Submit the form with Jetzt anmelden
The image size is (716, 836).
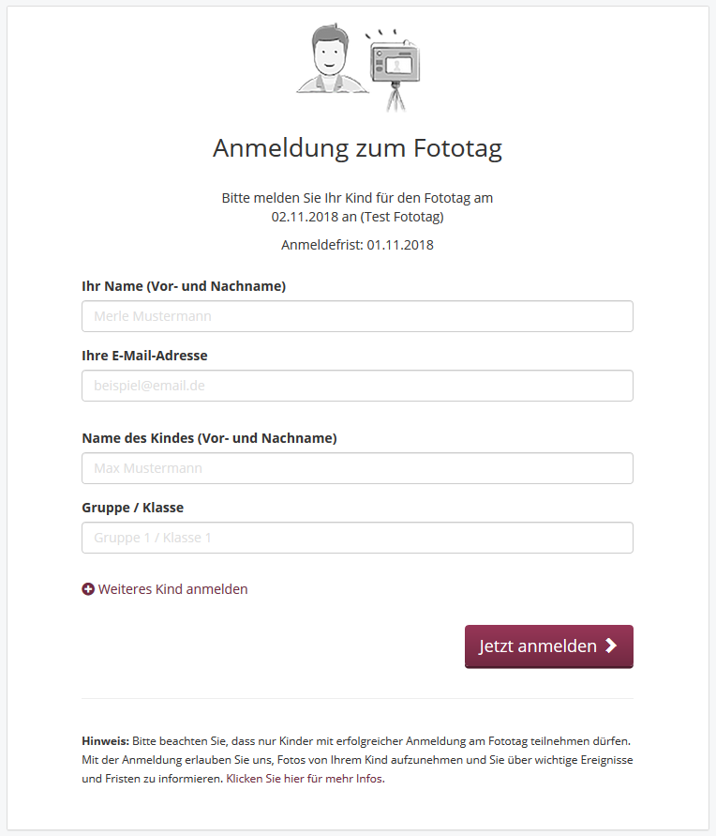tap(549, 646)
